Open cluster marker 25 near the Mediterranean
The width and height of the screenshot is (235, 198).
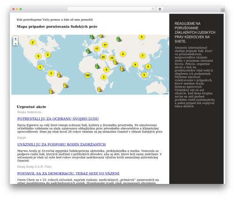click(103, 57)
